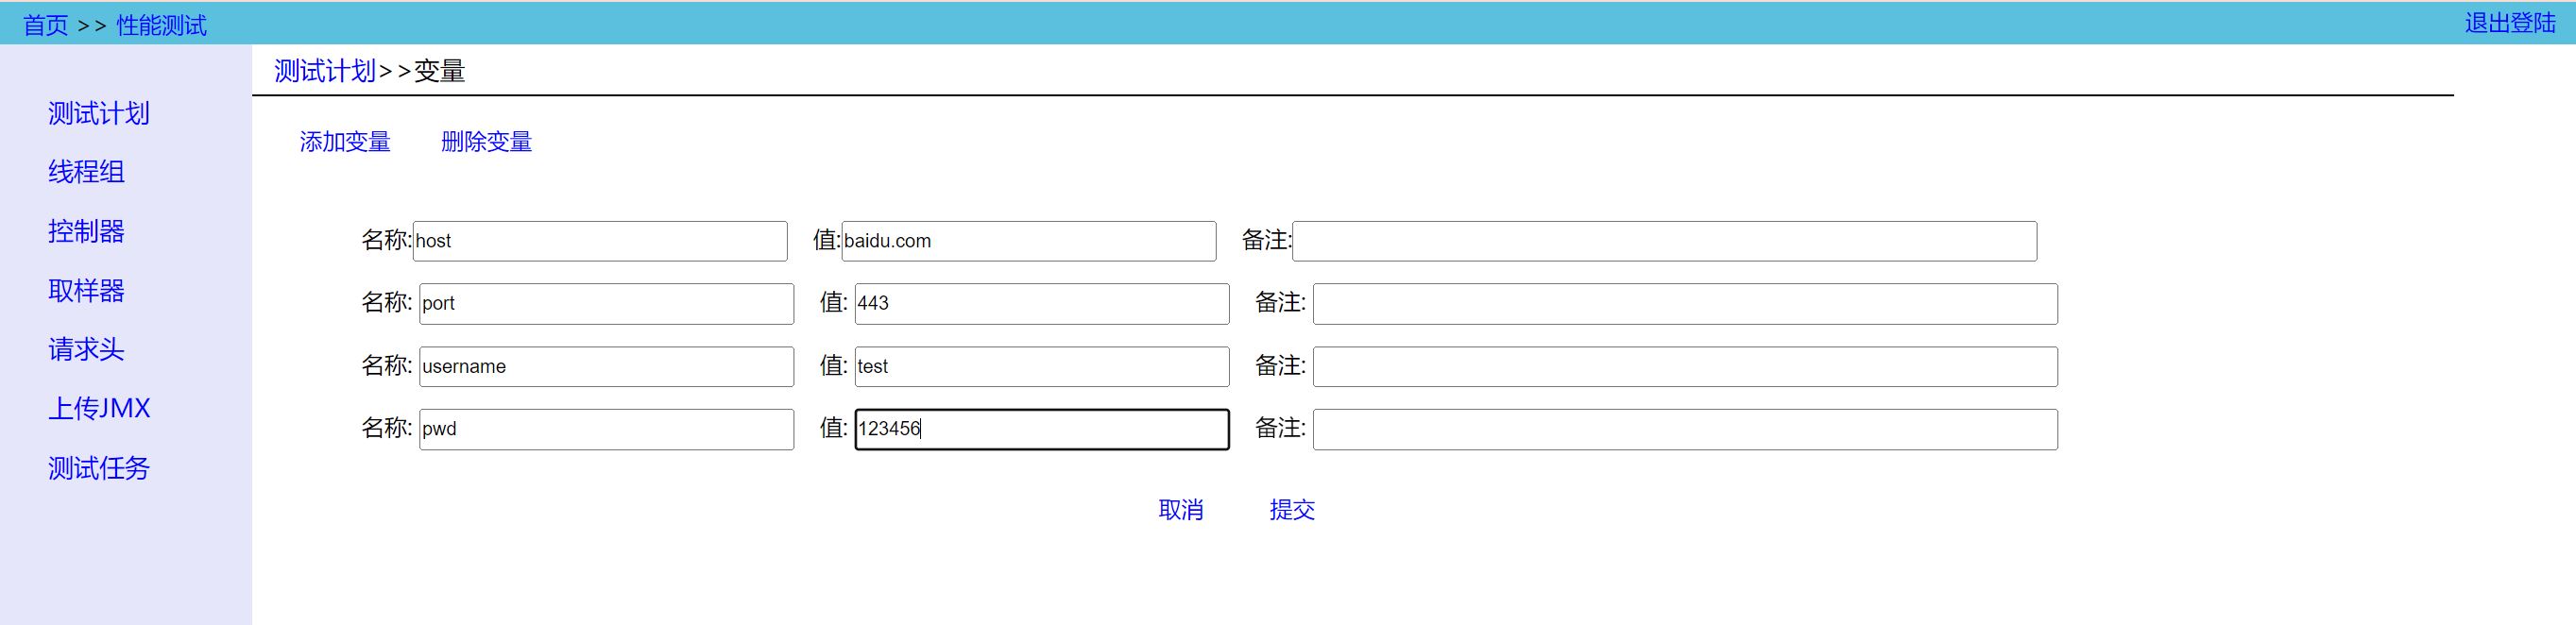Select the name field containing username
This screenshot has height=625, width=2576.
click(606, 367)
